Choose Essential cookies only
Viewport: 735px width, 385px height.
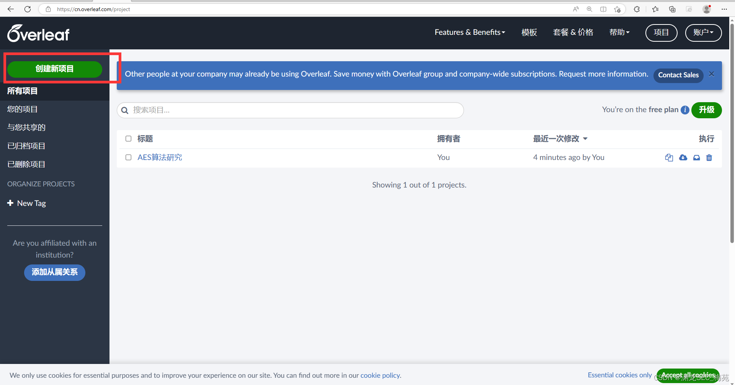click(620, 375)
